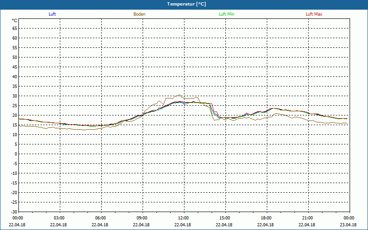Click the 00:00 label above 23.04.18
Image resolution: width=368 pixels, height=230 pixels.
(x=349, y=218)
